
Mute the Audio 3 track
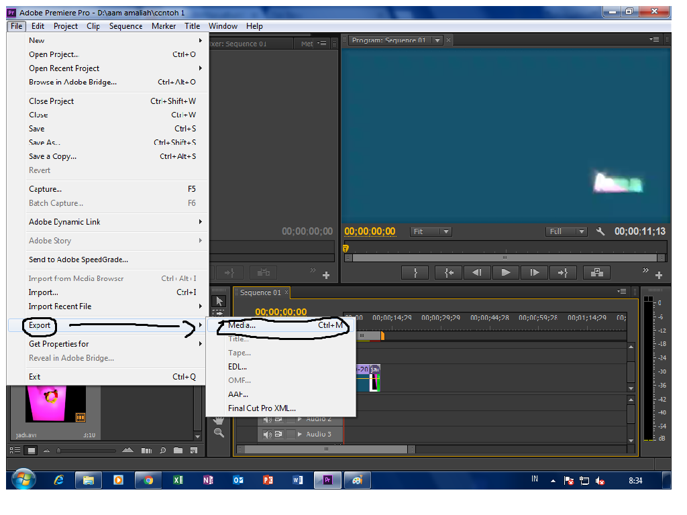coord(267,435)
